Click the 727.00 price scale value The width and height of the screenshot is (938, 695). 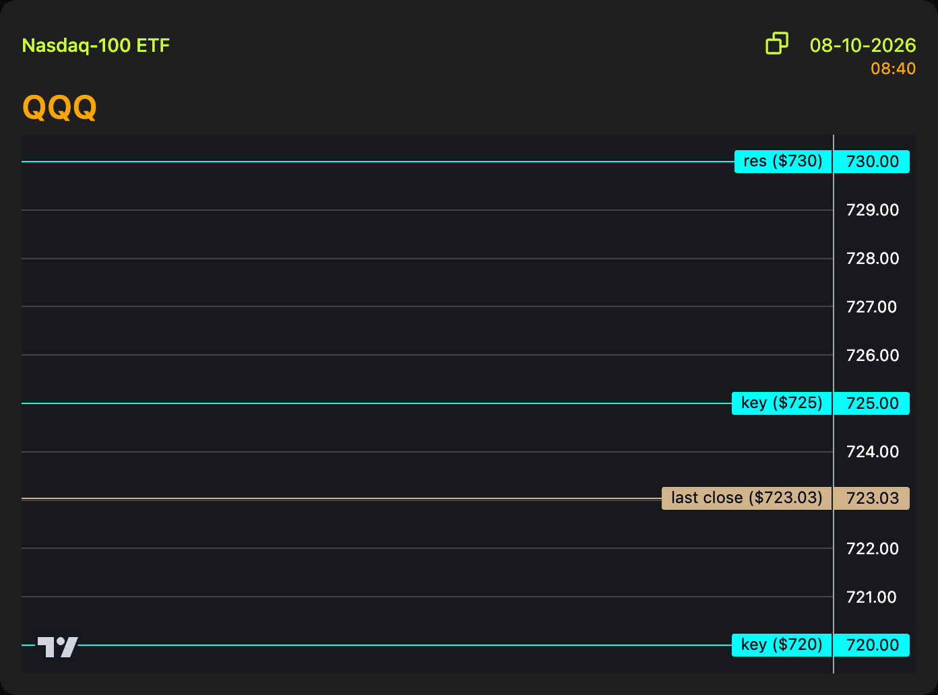pos(871,307)
